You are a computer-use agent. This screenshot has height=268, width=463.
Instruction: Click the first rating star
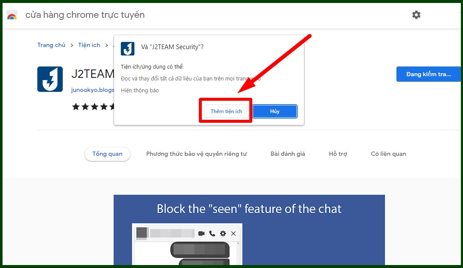point(76,106)
